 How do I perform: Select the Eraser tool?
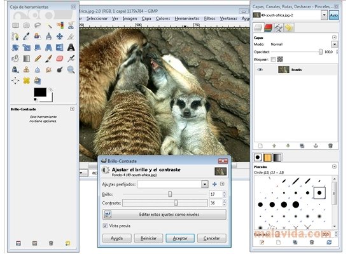(60, 58)
